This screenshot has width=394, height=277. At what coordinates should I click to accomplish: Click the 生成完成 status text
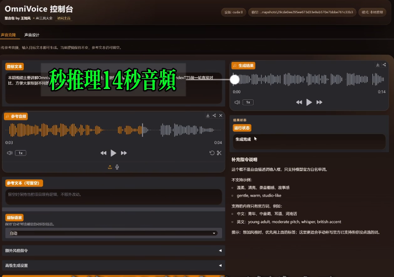click(243, 139)
